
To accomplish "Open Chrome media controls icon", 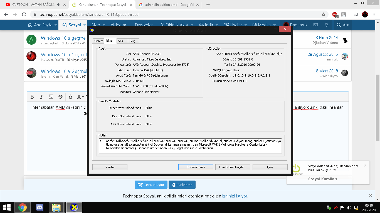I will point(356,14).
